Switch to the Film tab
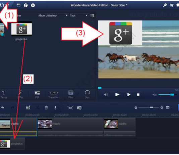This screenshot has height=155, width=179. (x=70, y=95)
